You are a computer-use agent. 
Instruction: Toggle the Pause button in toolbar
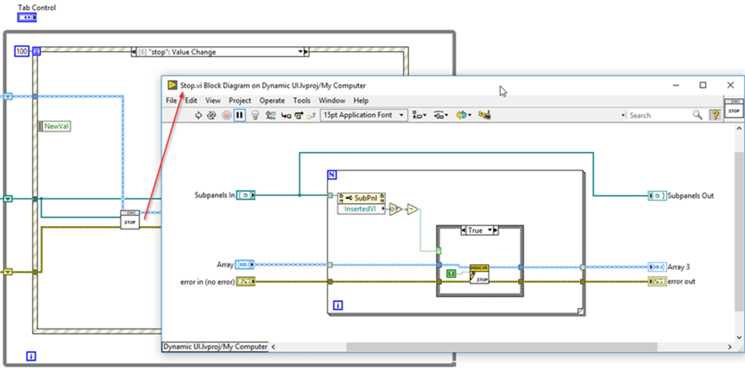[239, 115]
